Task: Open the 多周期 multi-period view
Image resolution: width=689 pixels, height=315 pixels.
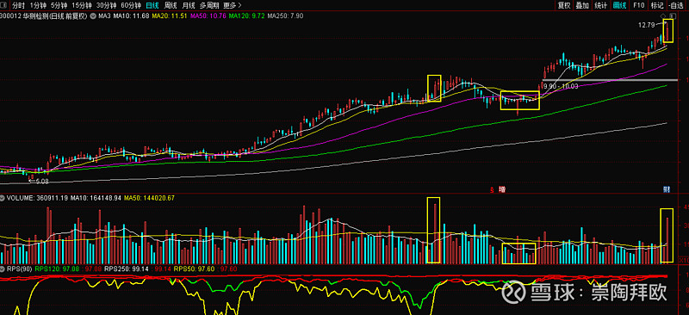Action: point(209,5)
